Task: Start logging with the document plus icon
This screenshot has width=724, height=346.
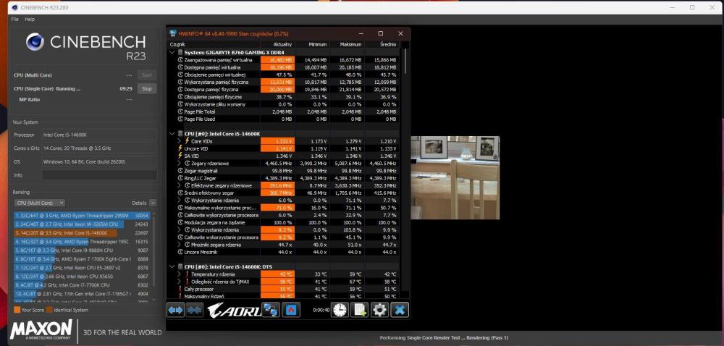Action: (359, 310)
